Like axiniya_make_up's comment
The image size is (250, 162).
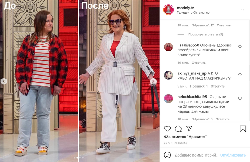[240, 75]
